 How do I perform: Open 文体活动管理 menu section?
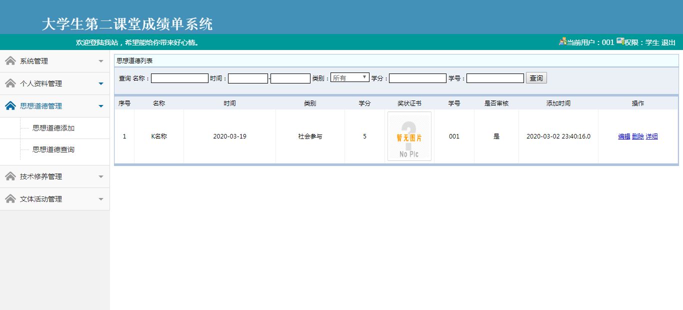point(54,199)
